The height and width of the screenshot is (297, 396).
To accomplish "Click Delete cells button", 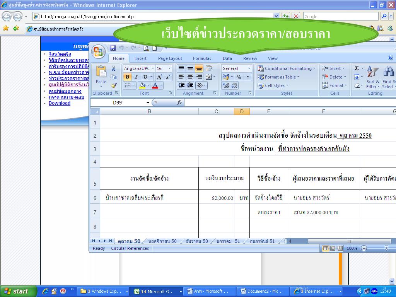I will point(332,77).
